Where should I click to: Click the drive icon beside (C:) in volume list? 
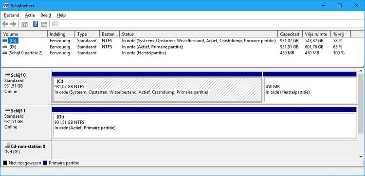pyautogui.click(x=5, y=41)
